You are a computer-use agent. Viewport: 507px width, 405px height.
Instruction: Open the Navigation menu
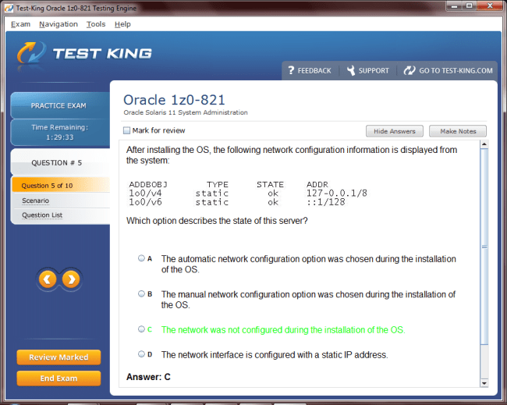pos(58,24)
